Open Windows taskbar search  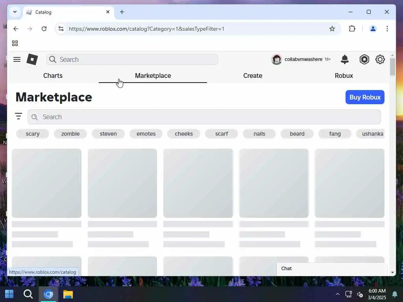tap(28, 294)
